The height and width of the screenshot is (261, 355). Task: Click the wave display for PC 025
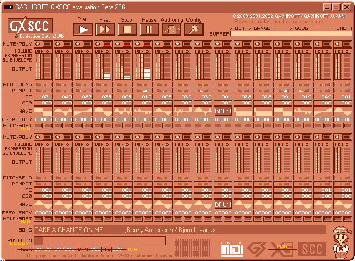coord(103,111)
